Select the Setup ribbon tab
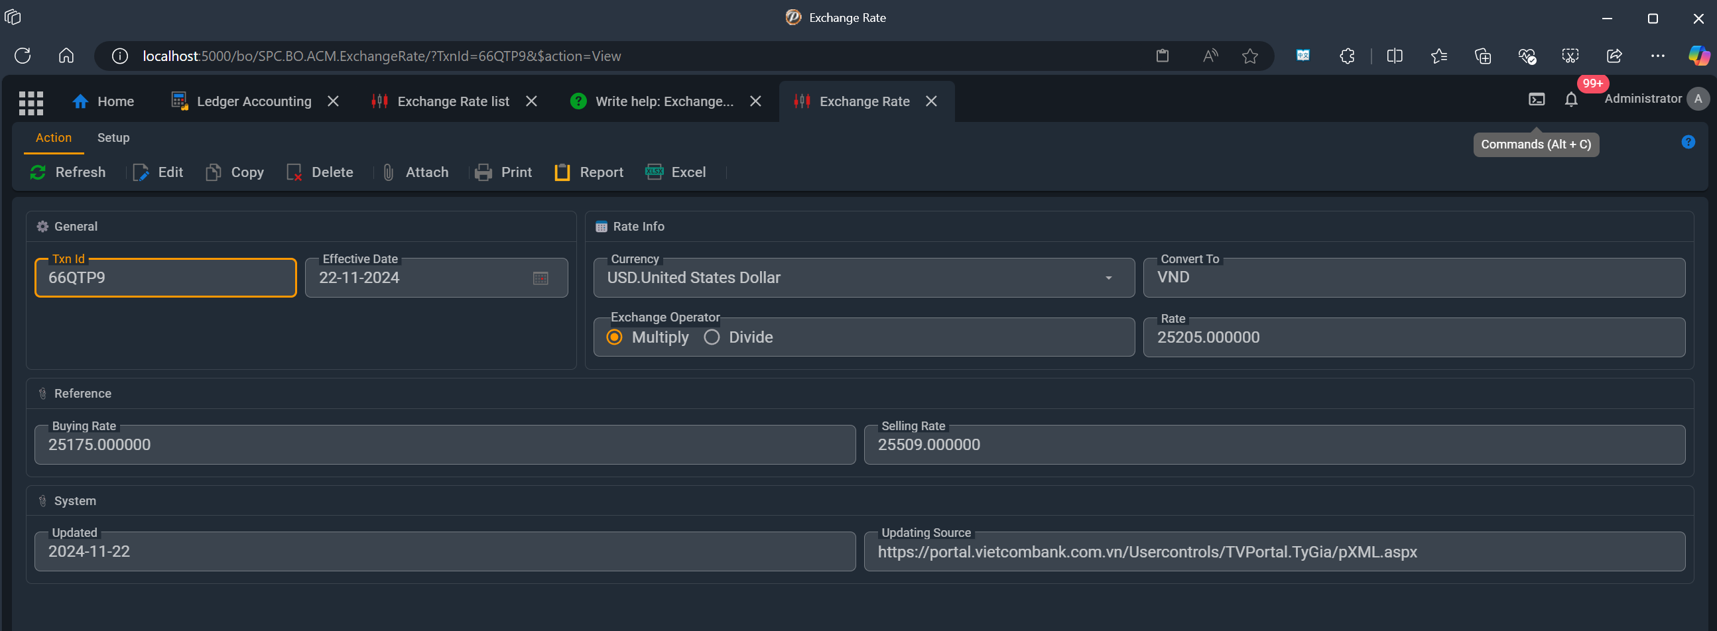Screen dimensions: 1717x631 tap(113, 138)
